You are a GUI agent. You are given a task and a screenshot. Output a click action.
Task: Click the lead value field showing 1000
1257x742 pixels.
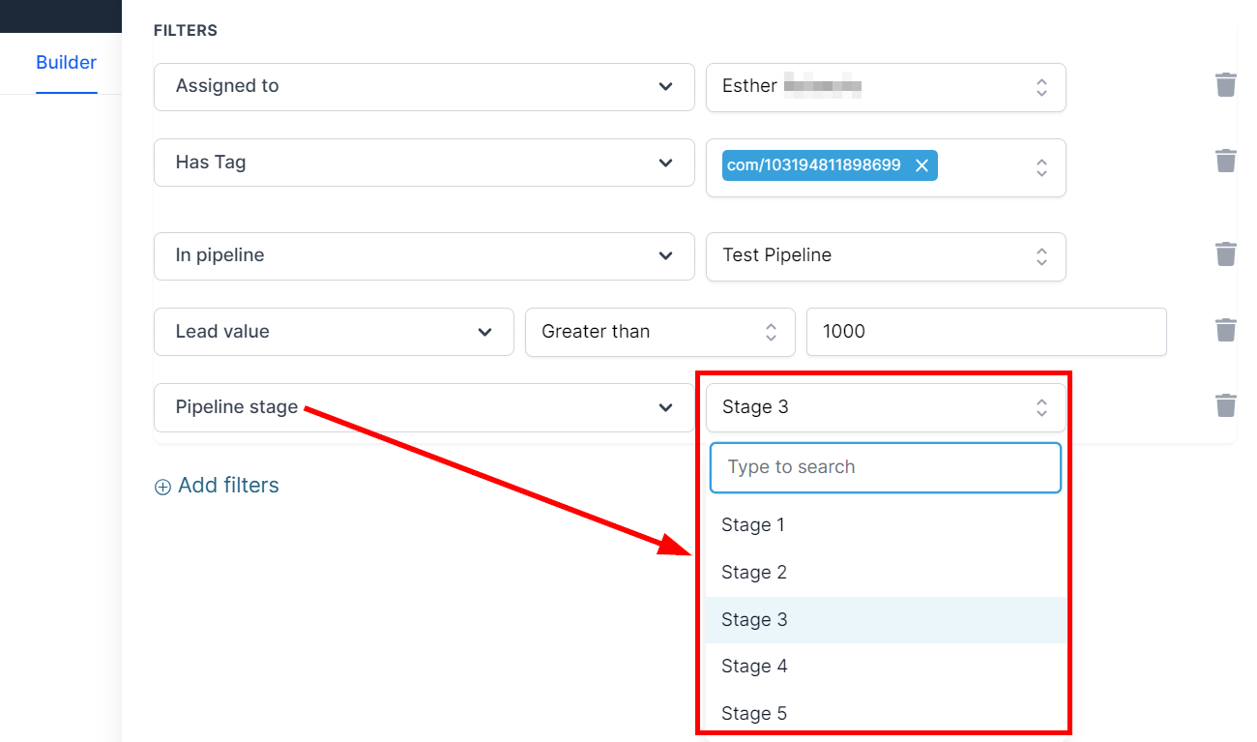click(985, 332)
